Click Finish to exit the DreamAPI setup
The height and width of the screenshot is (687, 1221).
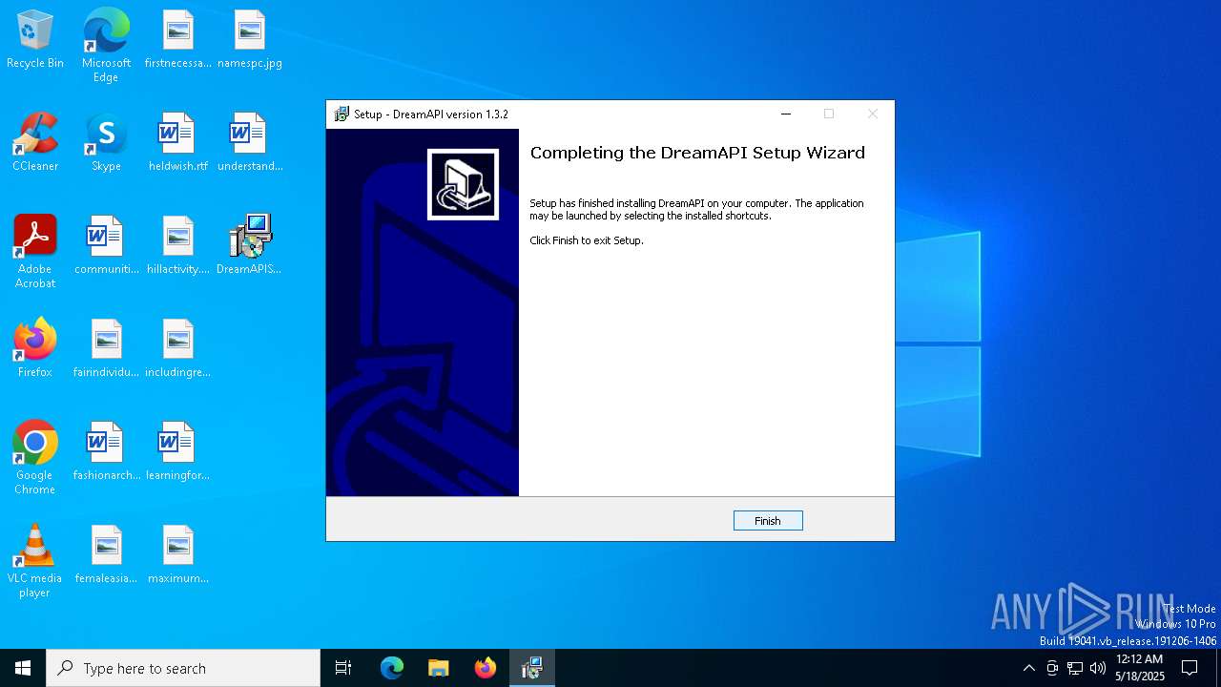(x=768, y=521)
